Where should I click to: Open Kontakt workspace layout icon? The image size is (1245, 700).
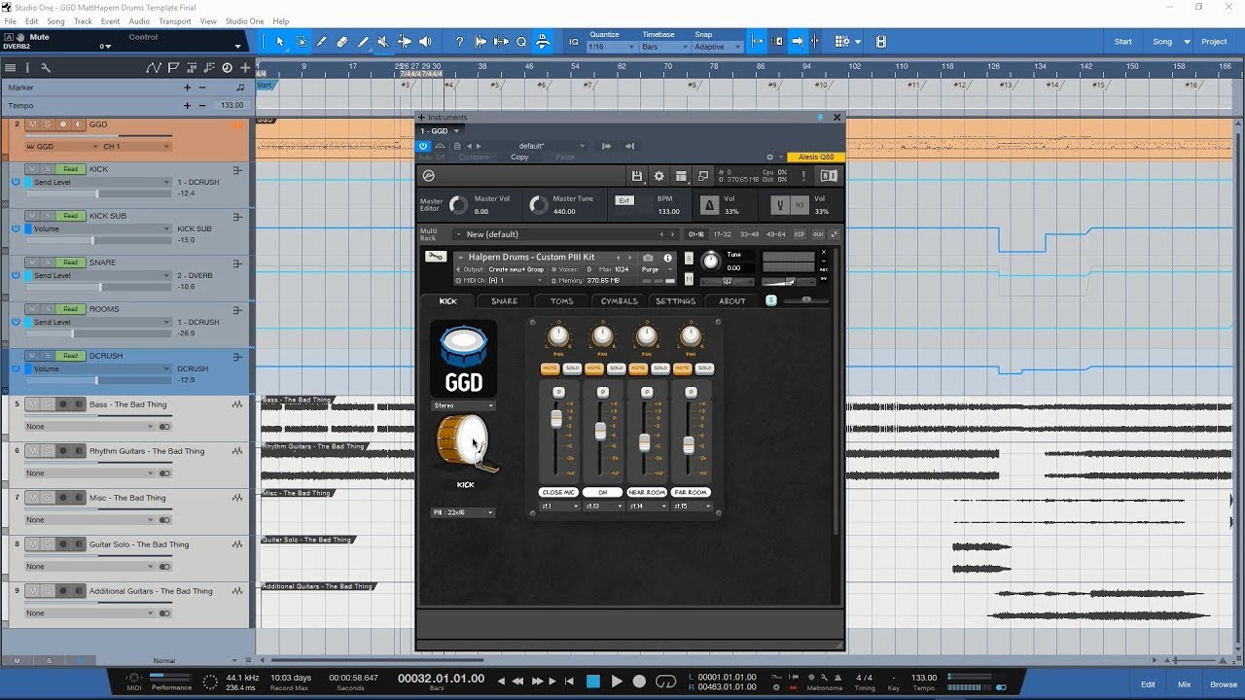pyautogui.click(x=681, y=176)
